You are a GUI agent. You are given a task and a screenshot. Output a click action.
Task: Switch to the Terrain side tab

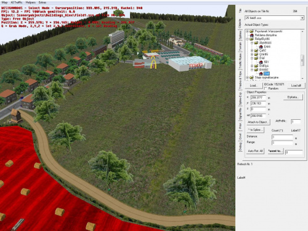point(240,47)
